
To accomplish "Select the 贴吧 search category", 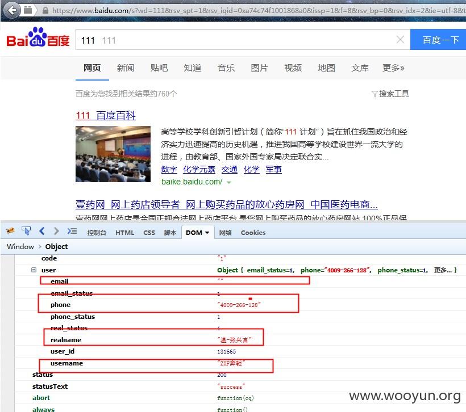I will point(159,68).
